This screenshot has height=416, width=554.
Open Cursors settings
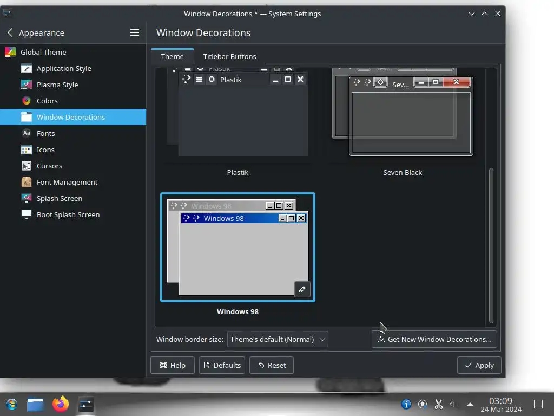point(73,166)
